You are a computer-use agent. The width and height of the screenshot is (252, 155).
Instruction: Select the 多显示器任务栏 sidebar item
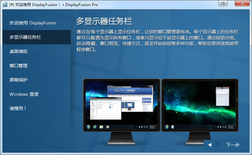tap(37, 37)
